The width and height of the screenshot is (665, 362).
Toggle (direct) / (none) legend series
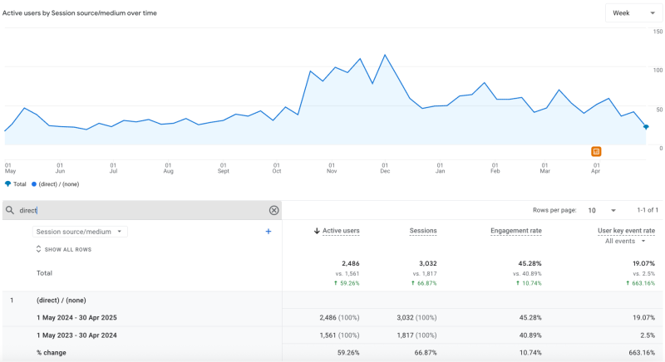(x=56, y=184)
